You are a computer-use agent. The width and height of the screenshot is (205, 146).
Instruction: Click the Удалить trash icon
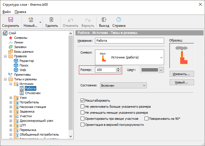point(51,20)
